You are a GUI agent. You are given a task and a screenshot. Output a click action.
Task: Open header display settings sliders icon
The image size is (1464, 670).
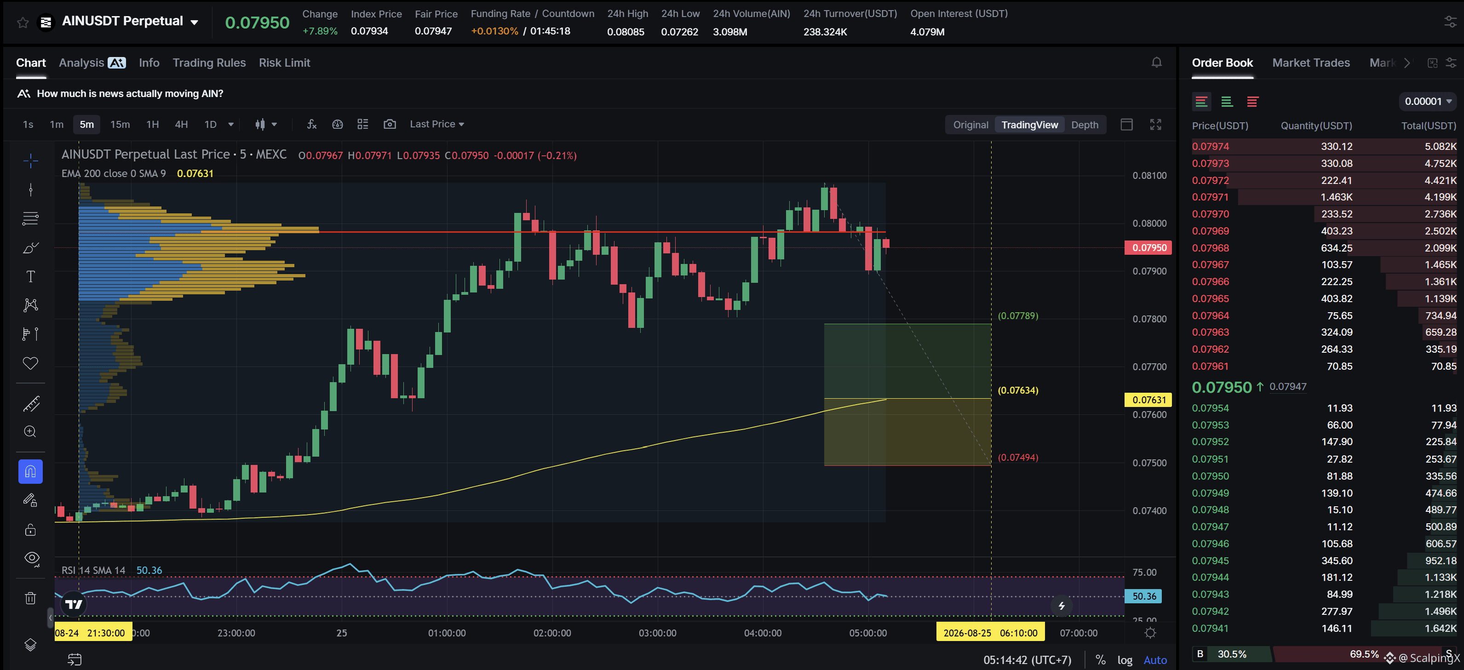1450,22
